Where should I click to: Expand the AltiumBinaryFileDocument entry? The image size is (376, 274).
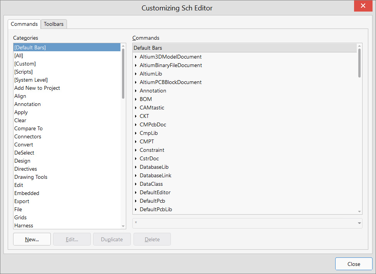point(136,65)
